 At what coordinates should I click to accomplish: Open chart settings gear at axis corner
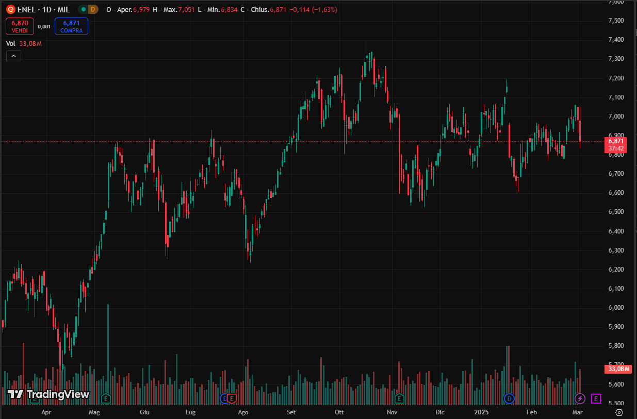click(x=619, y=412)
